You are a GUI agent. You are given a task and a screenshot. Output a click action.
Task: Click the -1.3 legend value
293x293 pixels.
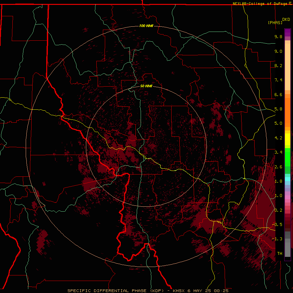277,239
